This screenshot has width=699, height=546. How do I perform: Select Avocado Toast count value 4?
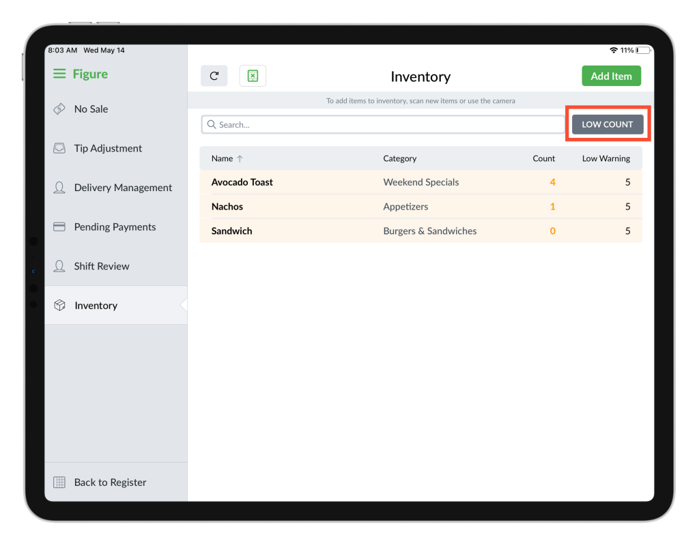[x=553, y=182]
